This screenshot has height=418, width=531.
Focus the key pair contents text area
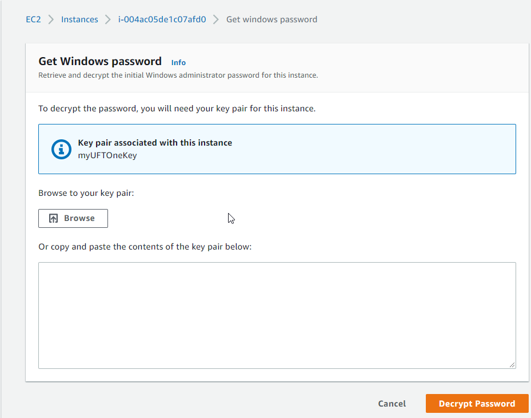[x=277, y=315]
